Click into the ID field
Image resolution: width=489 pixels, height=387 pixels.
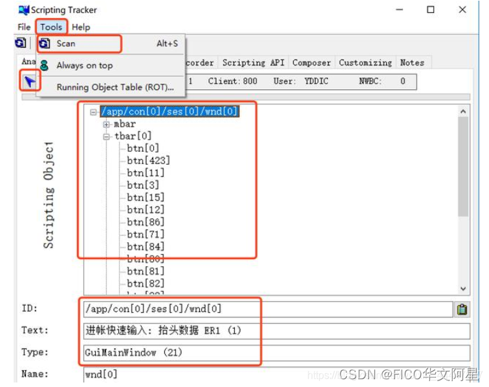[x=268, y=309]
